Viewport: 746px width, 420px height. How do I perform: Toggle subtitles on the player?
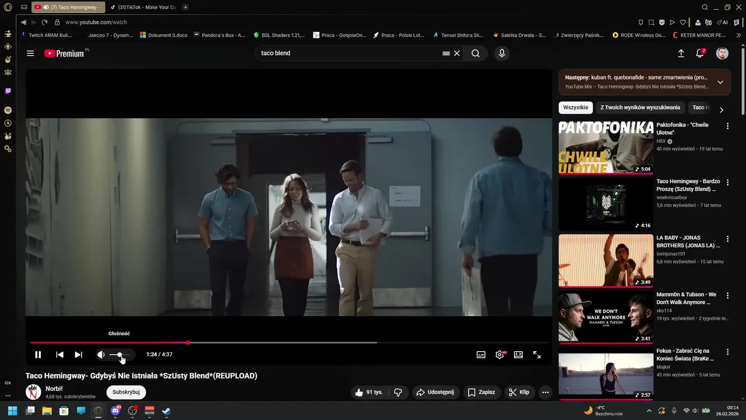tap(481, 355)
